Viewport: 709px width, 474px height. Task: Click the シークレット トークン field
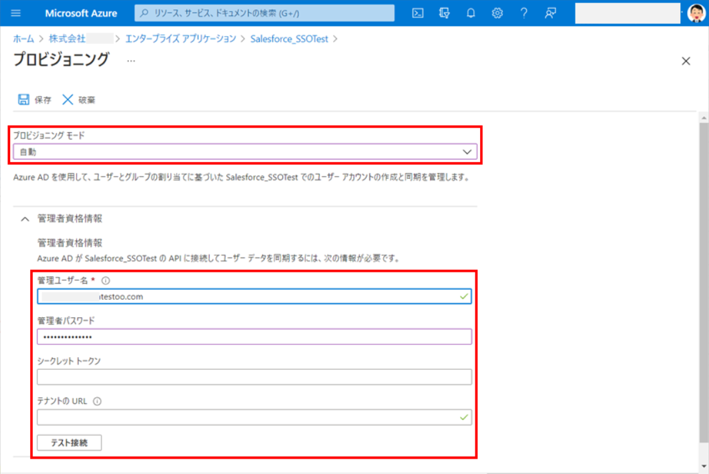pos(254,377)
